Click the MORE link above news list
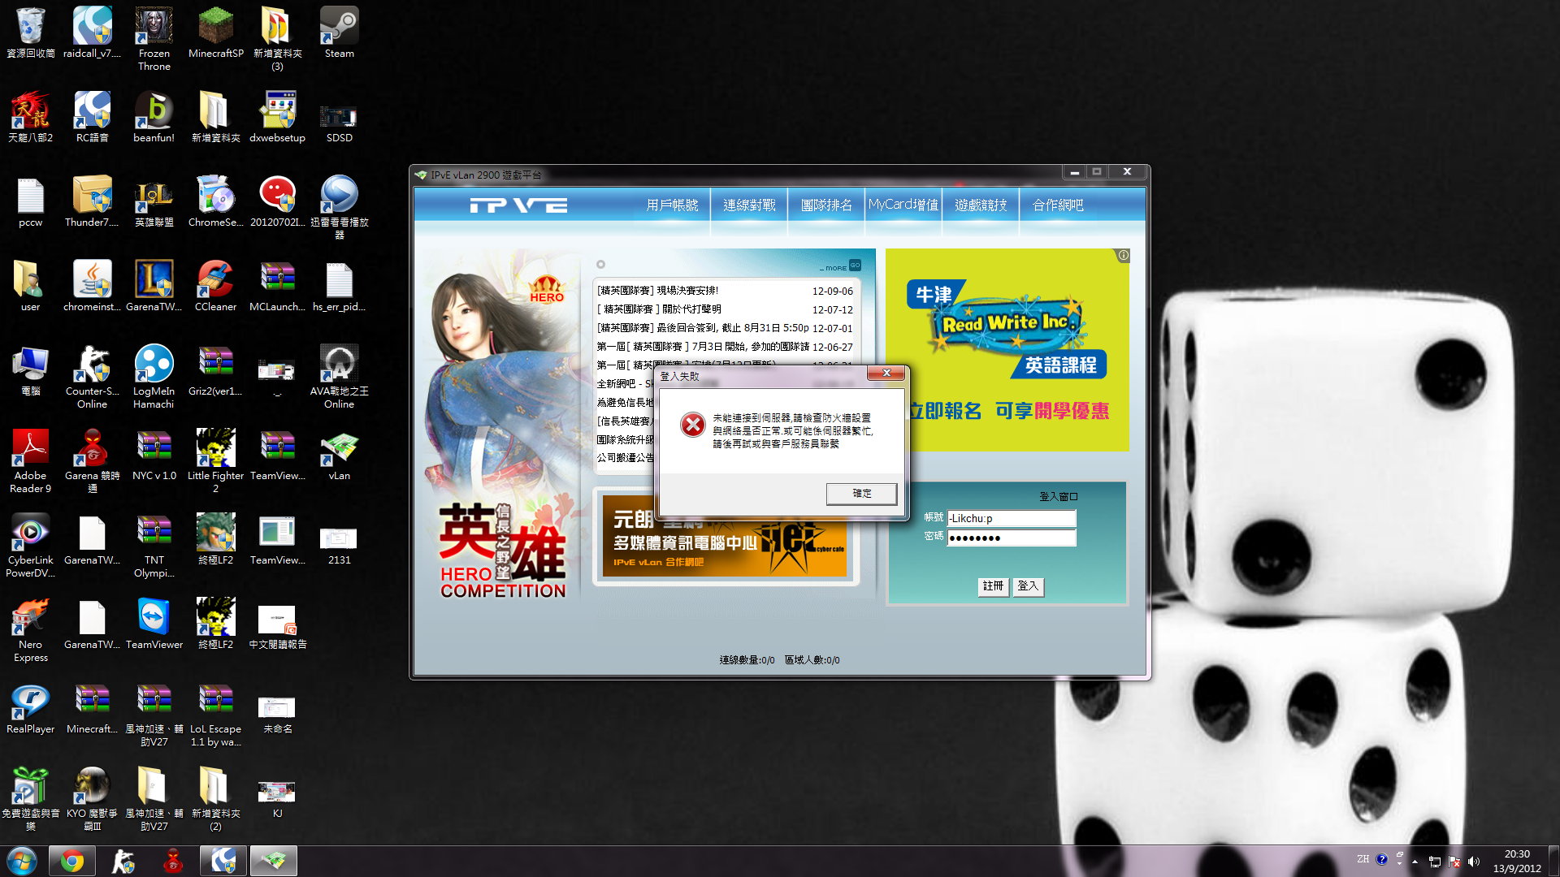 point(835,267)
